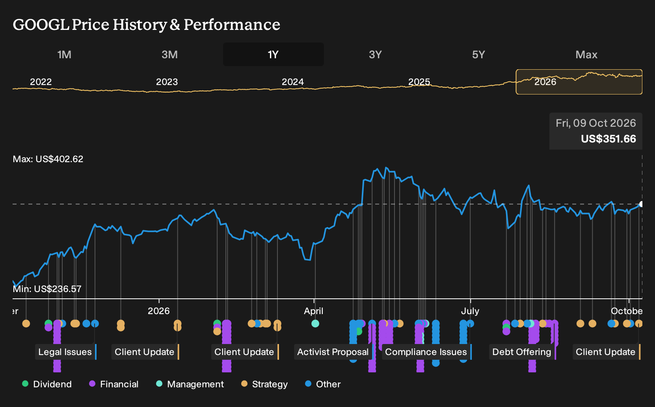Screen dimensions: 655x407
Task: Click the Min: US$236.57 label
Action: point(47,289)
